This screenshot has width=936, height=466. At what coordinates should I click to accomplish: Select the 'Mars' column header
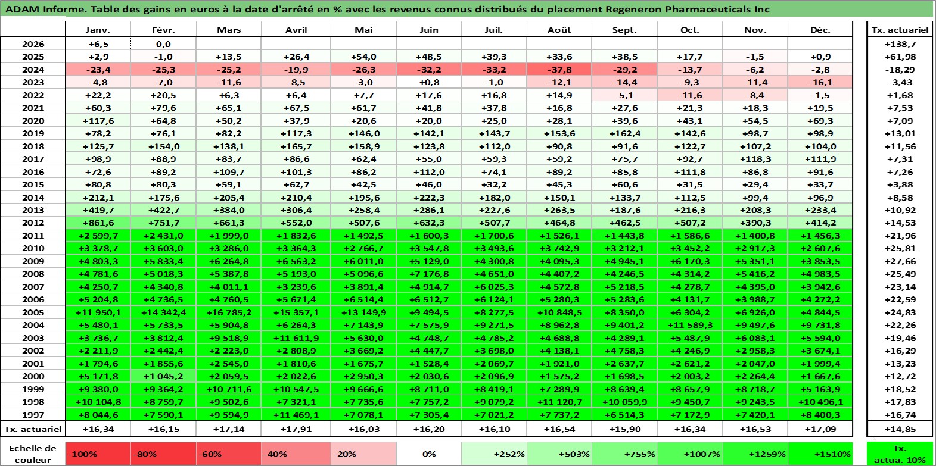pyautogui.click(x=229, y=30)
